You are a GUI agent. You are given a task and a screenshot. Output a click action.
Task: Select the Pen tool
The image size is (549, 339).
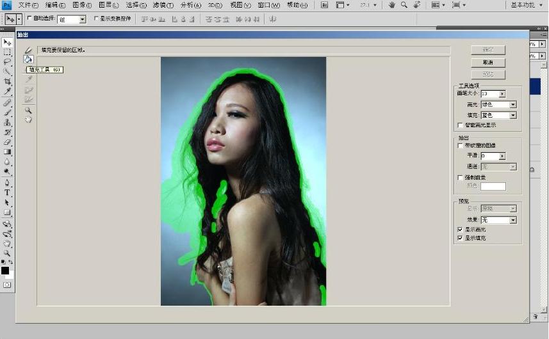tap(7, 183)
